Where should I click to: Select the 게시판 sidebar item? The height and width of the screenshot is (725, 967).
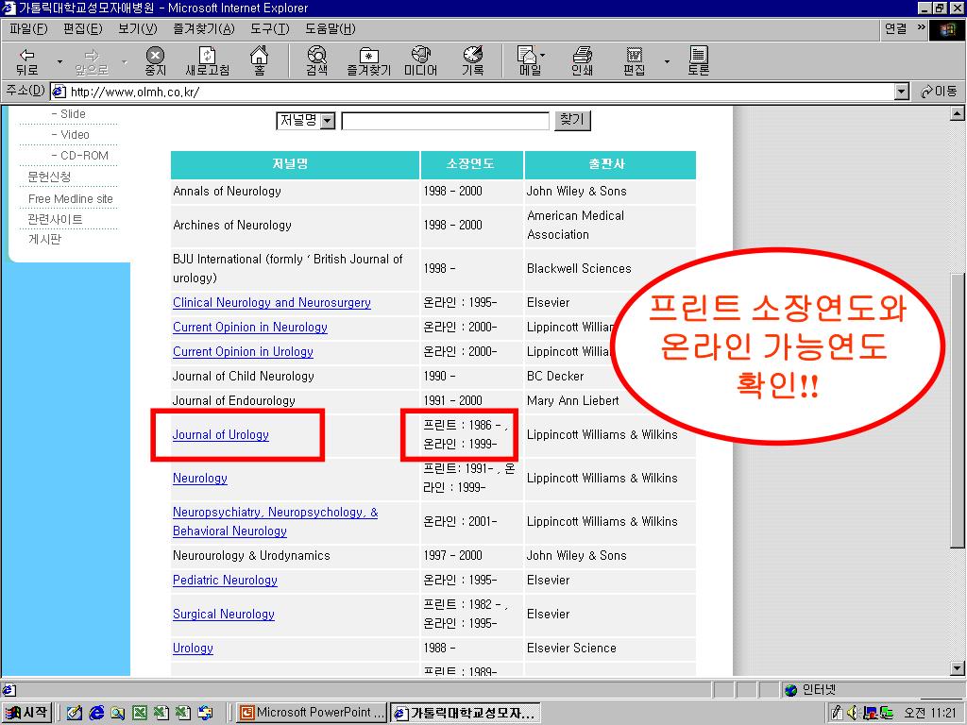tap(44, 240)
